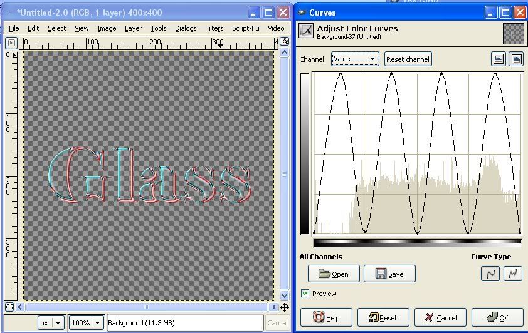
Task: Open the 100% zoom dropdown
Action: (x=86, y=323)
